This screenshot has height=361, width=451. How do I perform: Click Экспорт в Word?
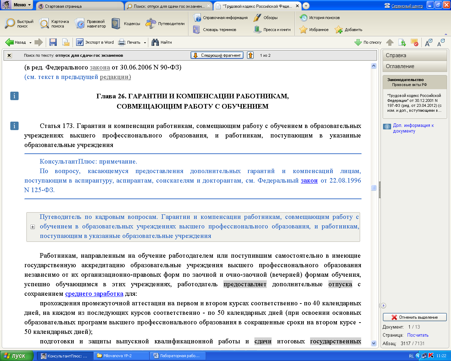point(95,42)
